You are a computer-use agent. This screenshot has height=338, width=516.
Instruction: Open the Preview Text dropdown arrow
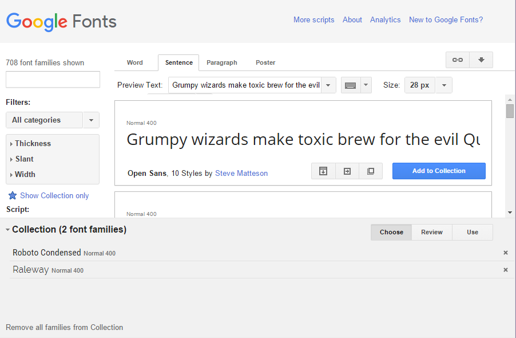pyautogui.click(x=328, y=85)
